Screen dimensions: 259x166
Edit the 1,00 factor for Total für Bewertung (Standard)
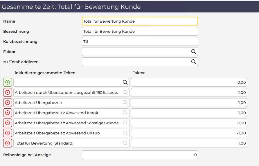[189, 143]
